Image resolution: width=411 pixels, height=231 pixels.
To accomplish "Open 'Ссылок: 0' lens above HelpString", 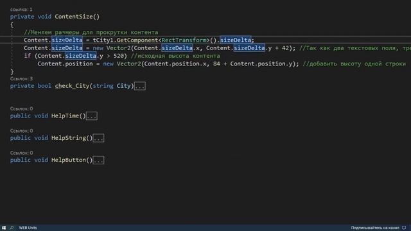I will tap(21, 131).
